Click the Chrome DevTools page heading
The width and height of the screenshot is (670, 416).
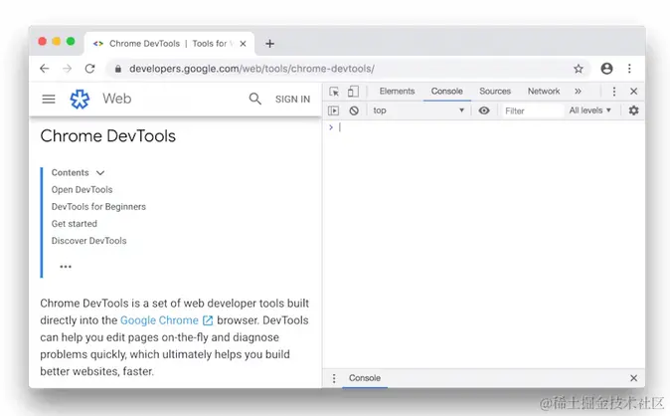[108, 136]
